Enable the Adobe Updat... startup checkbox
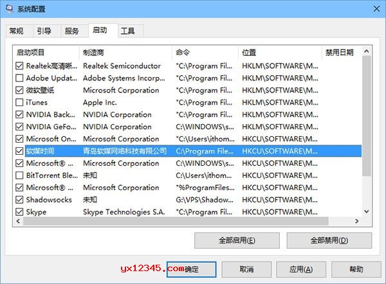 (x=19, y=78)
